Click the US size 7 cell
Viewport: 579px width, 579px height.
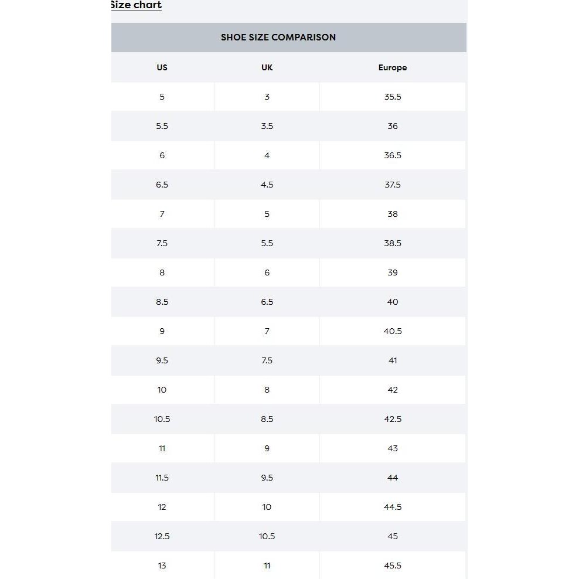162,214
